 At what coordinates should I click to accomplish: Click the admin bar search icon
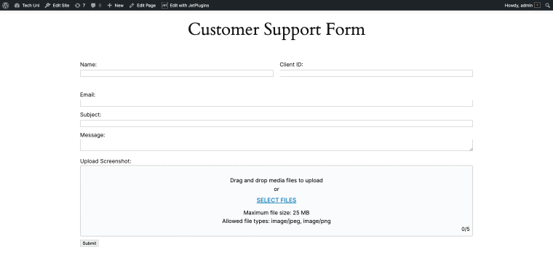[547, 5]
